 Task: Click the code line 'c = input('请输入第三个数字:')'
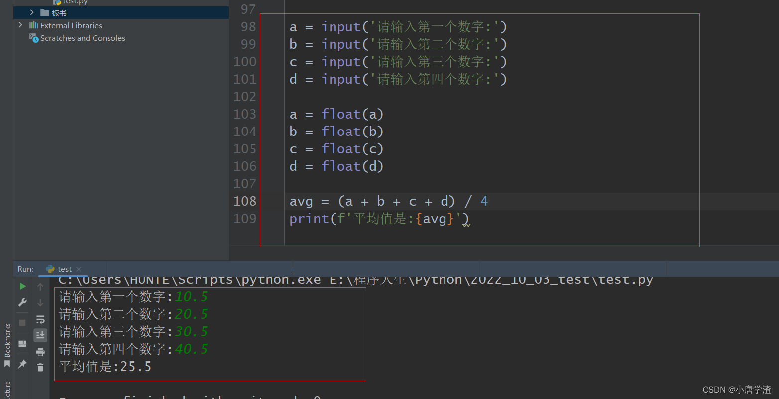398,62
